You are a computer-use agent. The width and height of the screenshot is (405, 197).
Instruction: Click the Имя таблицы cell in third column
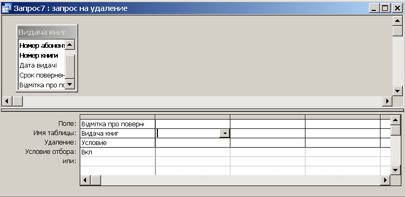click(267, 134)
